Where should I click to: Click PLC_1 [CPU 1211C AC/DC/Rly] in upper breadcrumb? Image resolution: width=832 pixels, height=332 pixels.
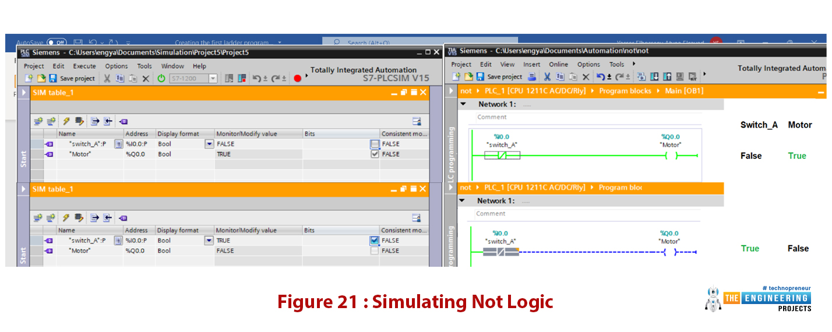pyautogui.click(x=535, y=91)
